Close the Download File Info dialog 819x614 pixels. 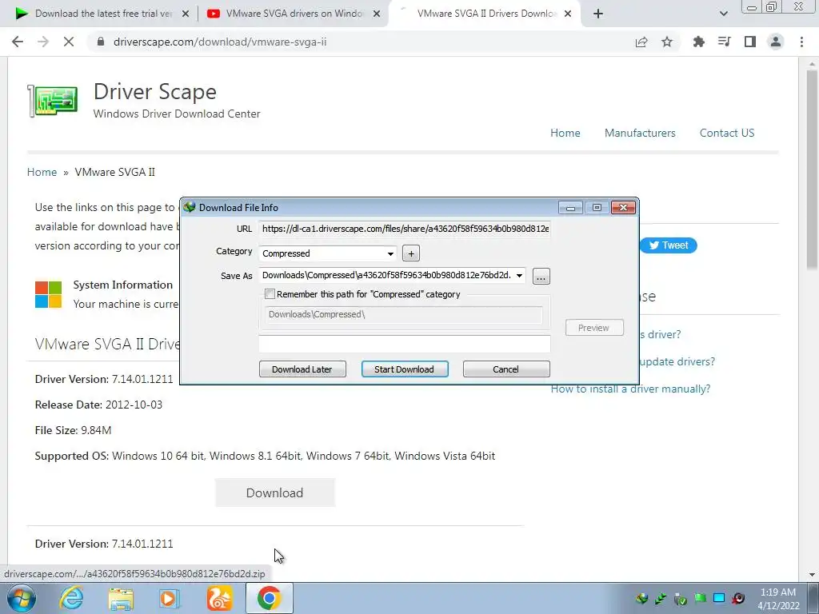623,207
